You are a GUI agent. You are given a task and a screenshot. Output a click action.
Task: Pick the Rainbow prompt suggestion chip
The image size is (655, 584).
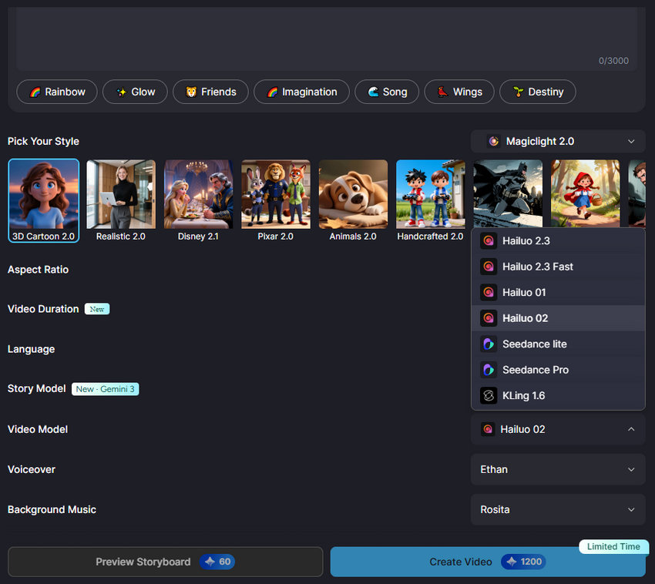(x=57, y=92)
